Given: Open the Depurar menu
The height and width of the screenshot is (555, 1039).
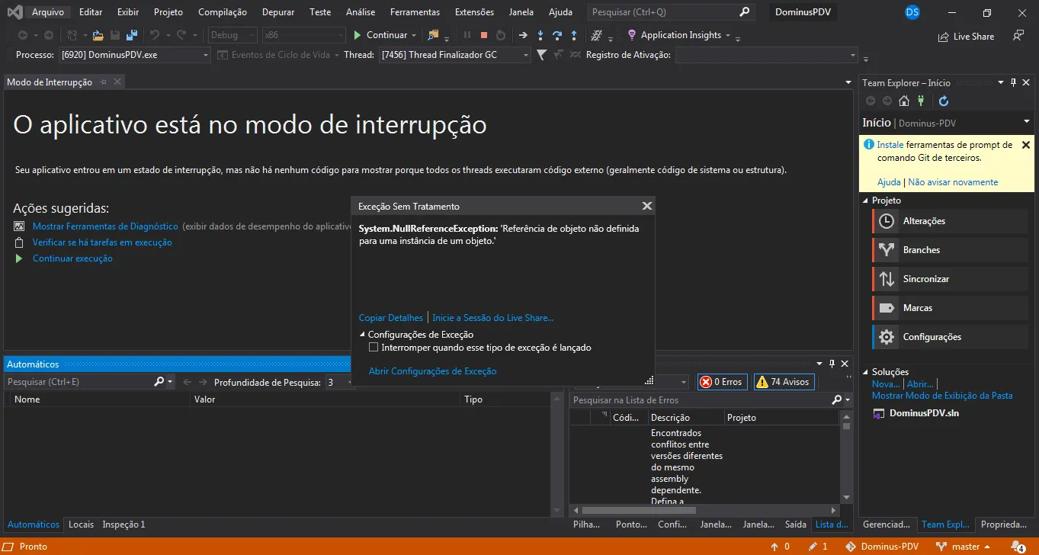Looking at the screenshot, I should (x=278, y=12).
